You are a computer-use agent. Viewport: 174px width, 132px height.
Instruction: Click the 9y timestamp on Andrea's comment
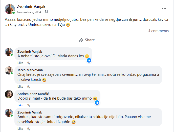point(29,105)
